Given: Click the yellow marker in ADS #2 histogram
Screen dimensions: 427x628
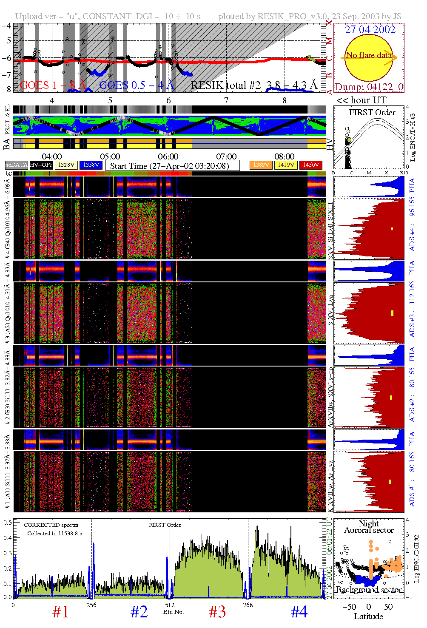Looking at the screenshot, I should [391, 398].
